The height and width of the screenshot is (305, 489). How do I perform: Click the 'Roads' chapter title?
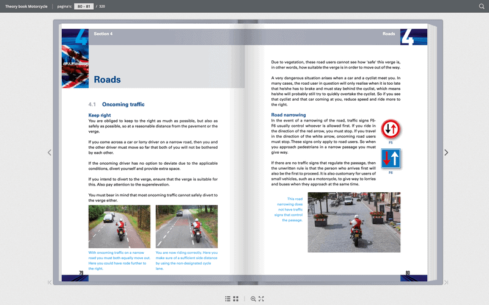point(108,80)
